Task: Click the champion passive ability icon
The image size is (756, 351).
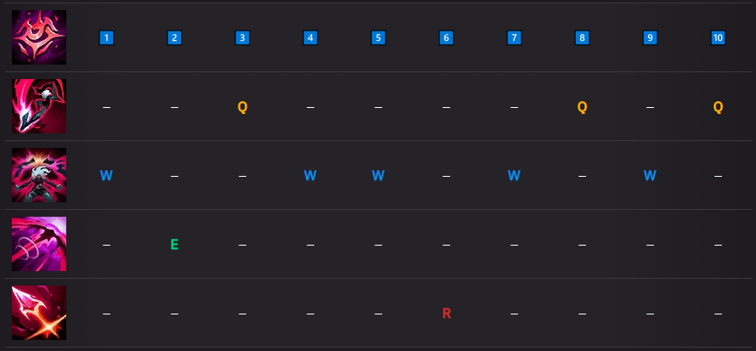Action: 38,37
